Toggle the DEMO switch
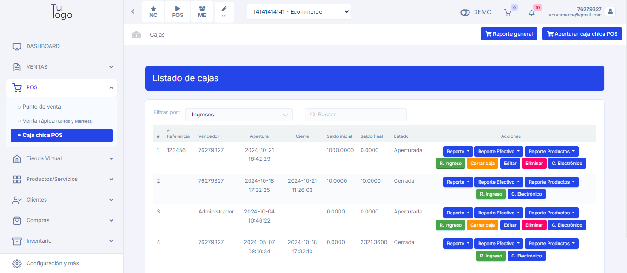This screenshot has height=273, width=627. (x=465, y=12)
